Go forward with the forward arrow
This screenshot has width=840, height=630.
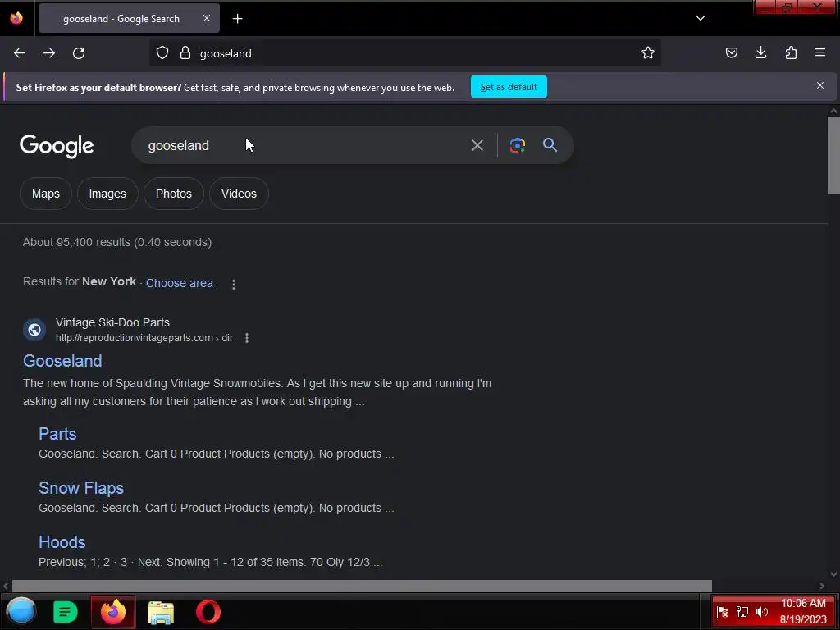49,53
